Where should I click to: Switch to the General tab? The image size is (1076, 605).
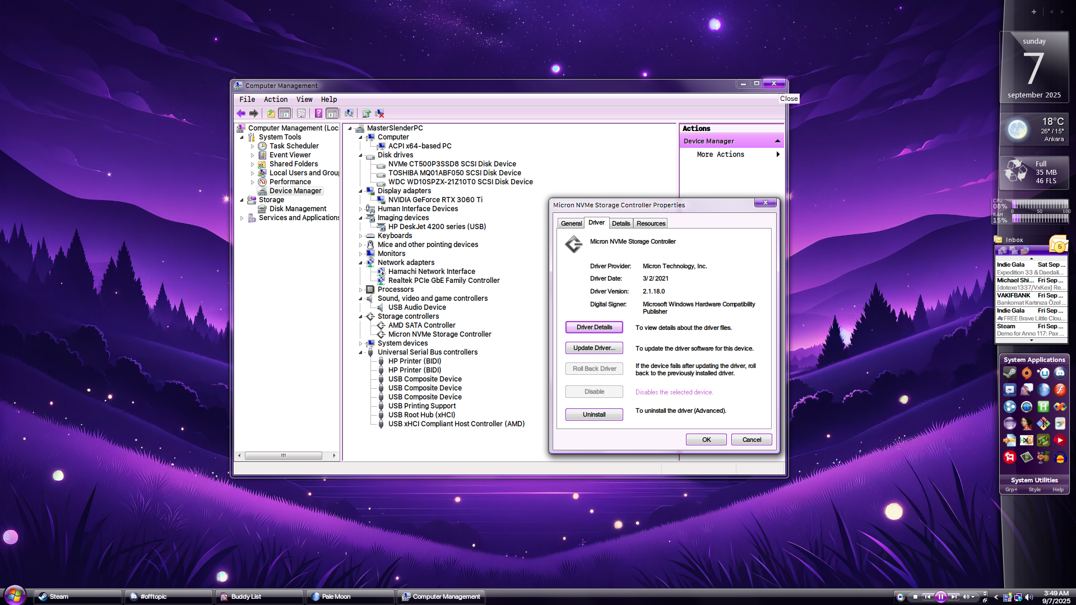click(572, 224)
